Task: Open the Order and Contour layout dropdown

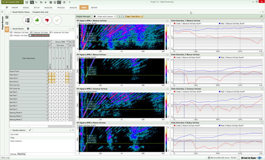Action: pos(104,16)
